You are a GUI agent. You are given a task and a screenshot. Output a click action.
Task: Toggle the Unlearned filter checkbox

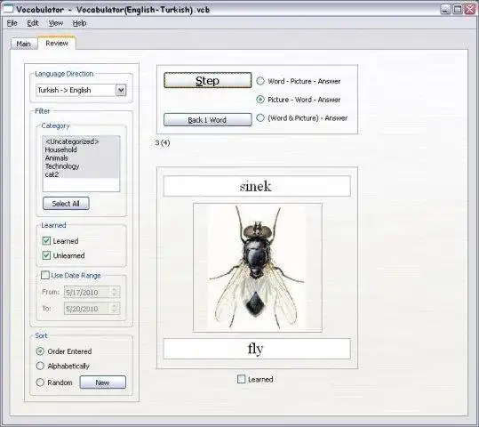[46, 255]
